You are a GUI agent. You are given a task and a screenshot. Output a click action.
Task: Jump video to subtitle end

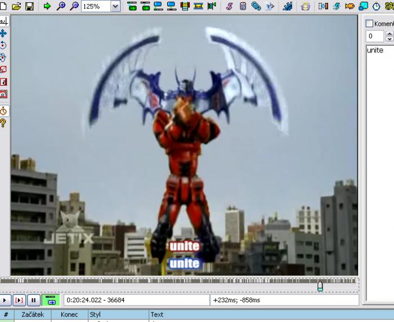point(145,6)
